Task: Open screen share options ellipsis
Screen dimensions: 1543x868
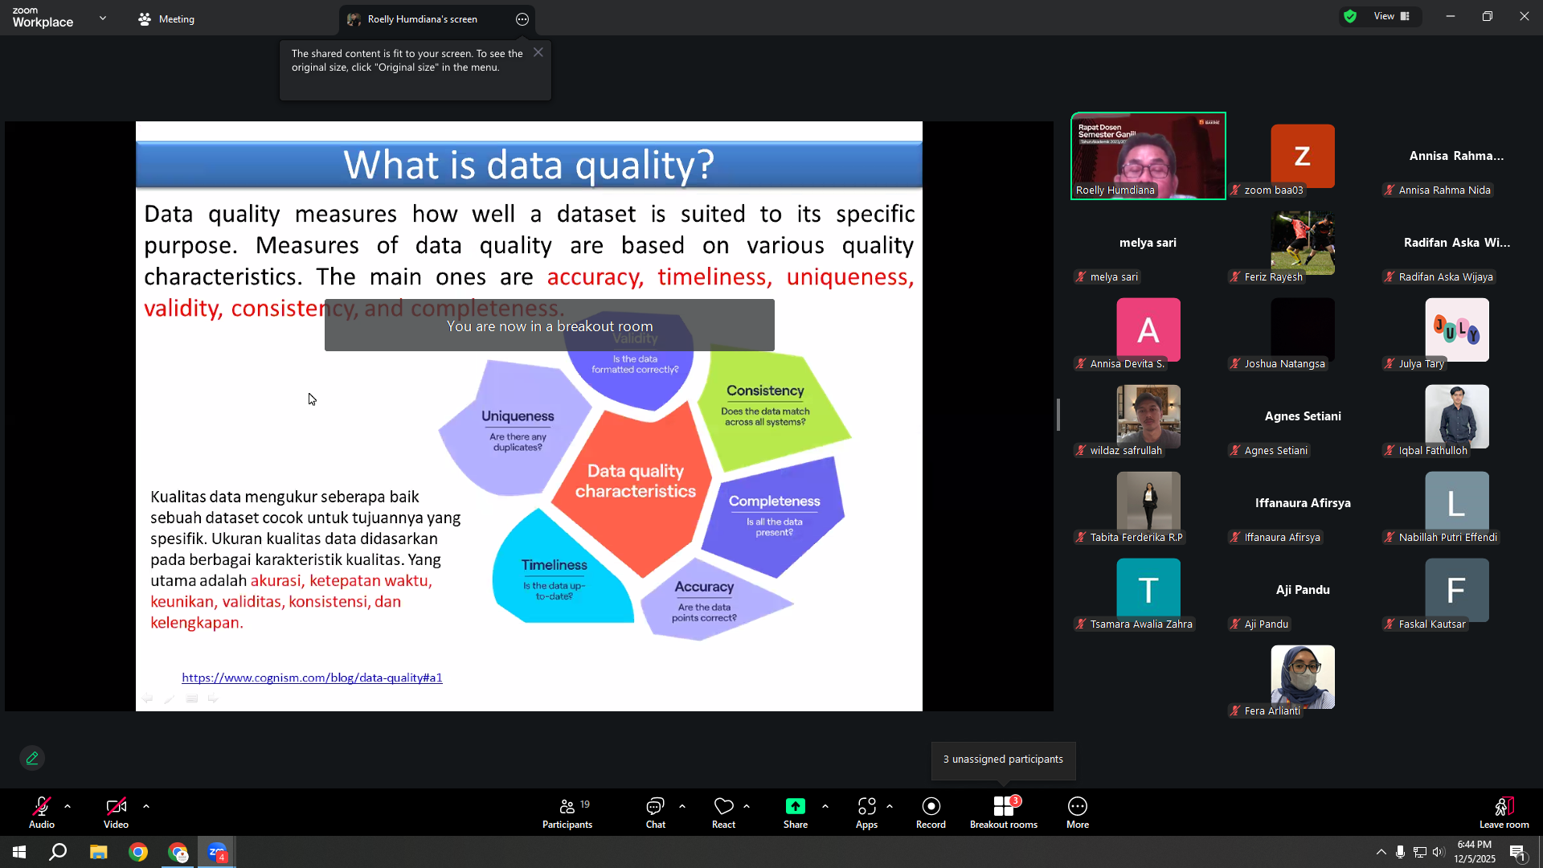Action: (x=522, y=19)
